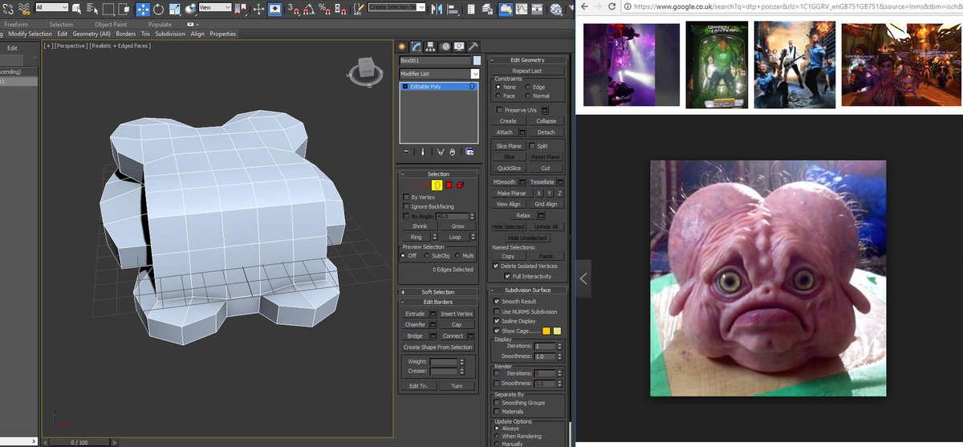Image resolution: width=963 pixels, height=447 pixels.
Task: Click the ViewCube in the viewport
Action: pyautogui.click(x=368, y=70)
